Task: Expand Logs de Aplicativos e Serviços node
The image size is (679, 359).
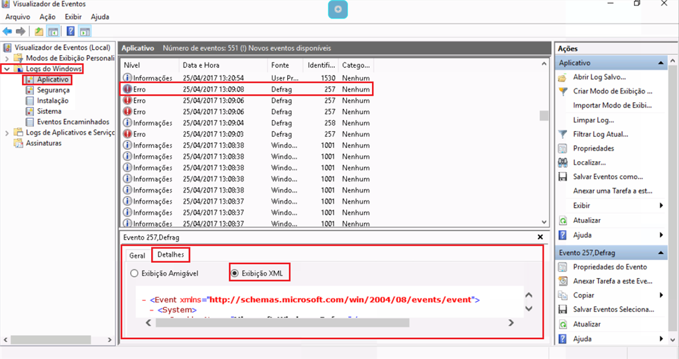Action: pos(7,133)
